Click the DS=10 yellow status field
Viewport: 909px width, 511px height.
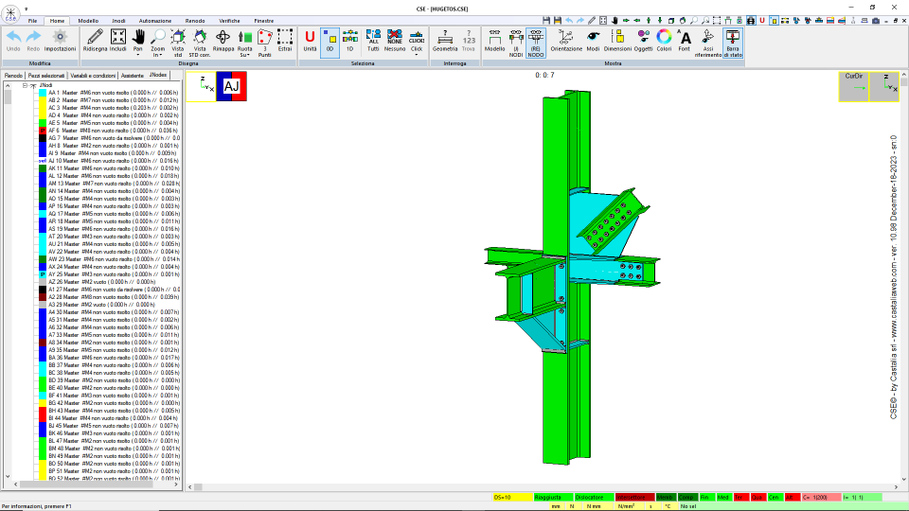(x=512, y=497)
